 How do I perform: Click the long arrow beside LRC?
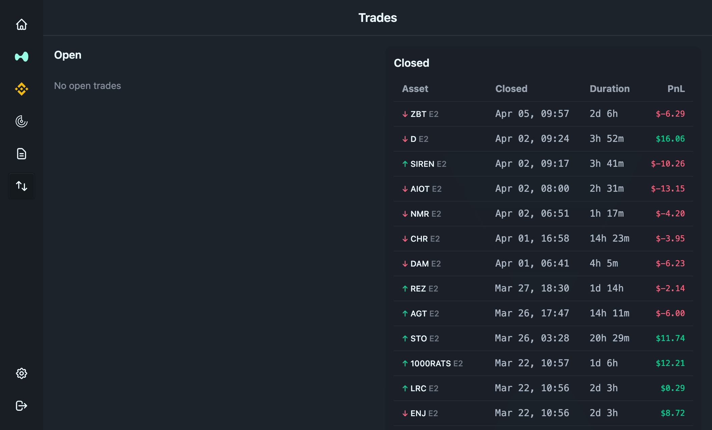[x=405, y=389]
